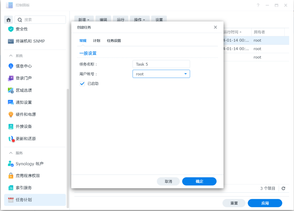Click the home icon above the sidebar

coord(8,20)
